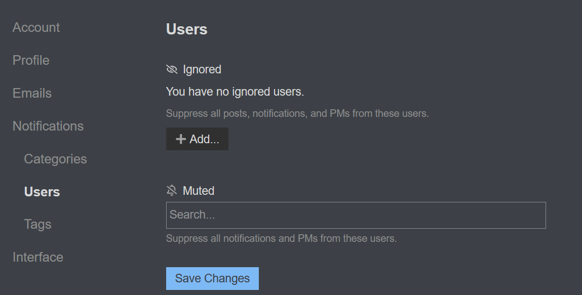
Task: Click the Users page heading
Action: point(187,29)
